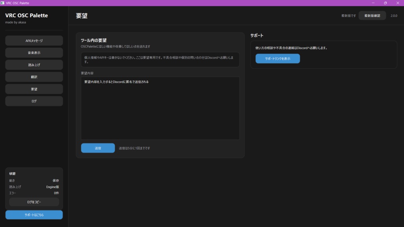The height and width of the screenshot is (227, 404).
Task: Close the VRC OSC Palette window
Action: coord(398,3)
